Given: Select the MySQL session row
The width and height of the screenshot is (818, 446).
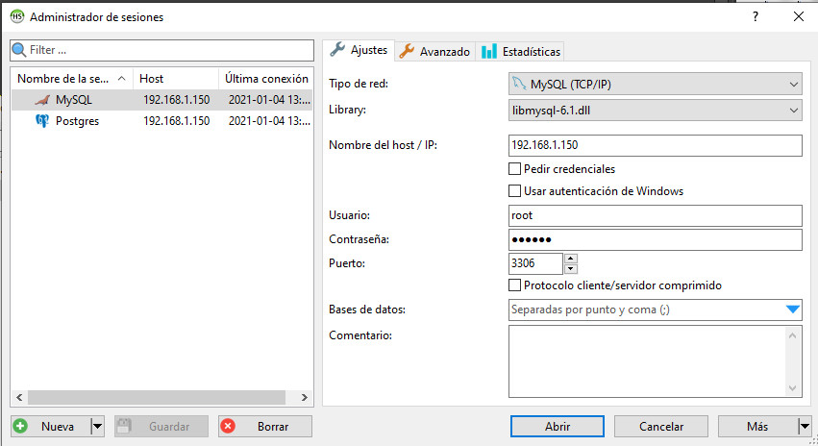Looking at the screenshot, I should [x=161, y=100].
